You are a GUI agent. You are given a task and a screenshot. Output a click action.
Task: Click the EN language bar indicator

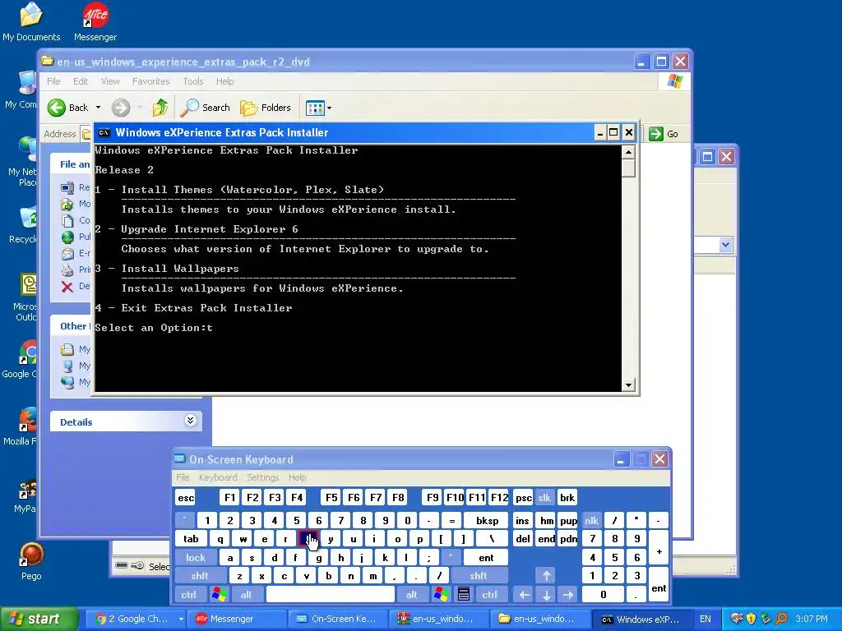coord(705,619)
